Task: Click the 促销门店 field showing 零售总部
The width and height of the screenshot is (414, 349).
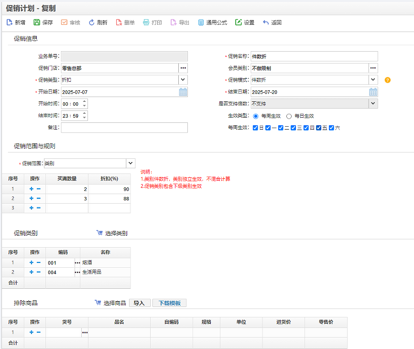Action: point(120,68)
